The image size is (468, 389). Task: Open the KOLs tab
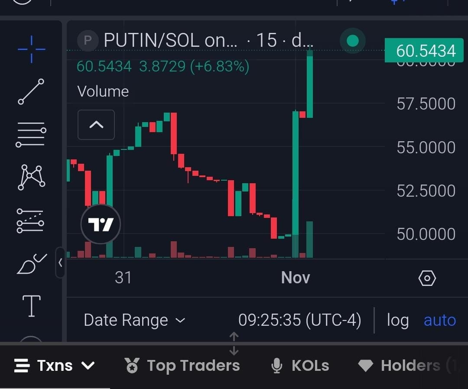pos(300,366)
